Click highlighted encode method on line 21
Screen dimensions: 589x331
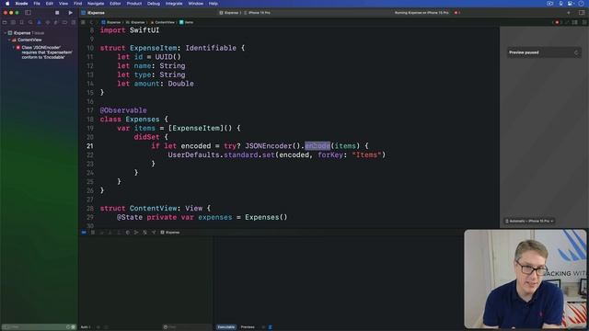[318, 146]
